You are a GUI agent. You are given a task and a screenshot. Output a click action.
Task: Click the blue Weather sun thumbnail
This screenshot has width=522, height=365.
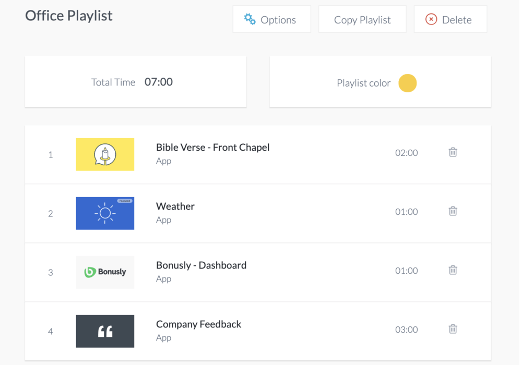pyautogui.click(x=105, y=213)
